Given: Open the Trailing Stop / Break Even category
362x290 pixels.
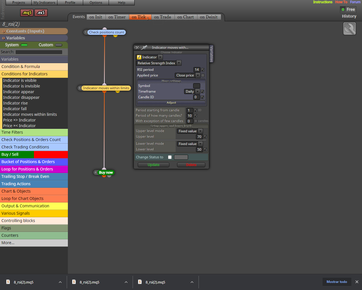Looking at the screenshot, I should click(x=34, y=176).
